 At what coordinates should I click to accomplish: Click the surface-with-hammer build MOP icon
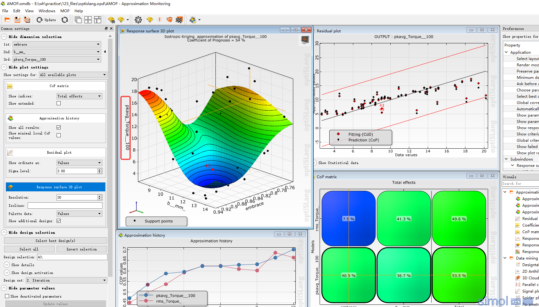pos(111,20)
